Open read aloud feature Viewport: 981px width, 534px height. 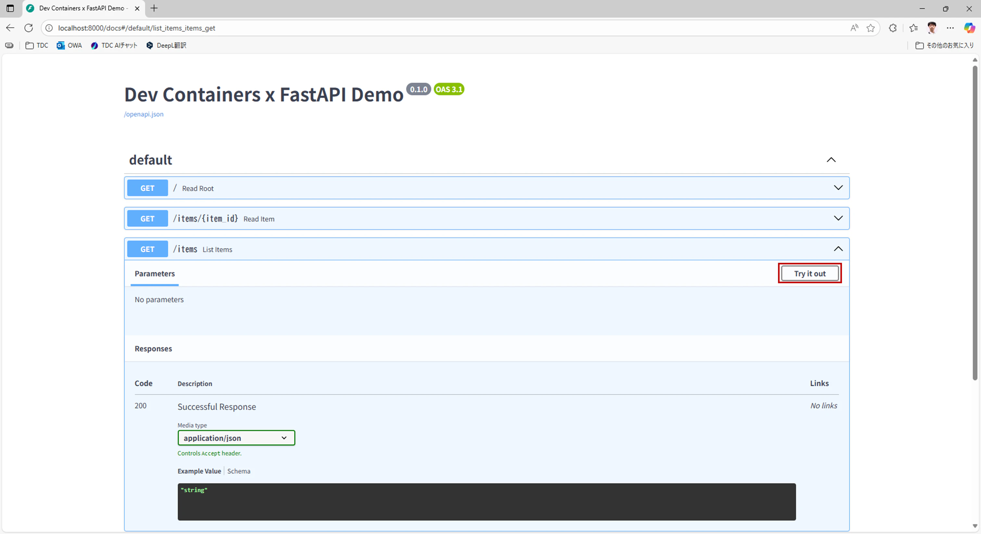pos(854,28)
